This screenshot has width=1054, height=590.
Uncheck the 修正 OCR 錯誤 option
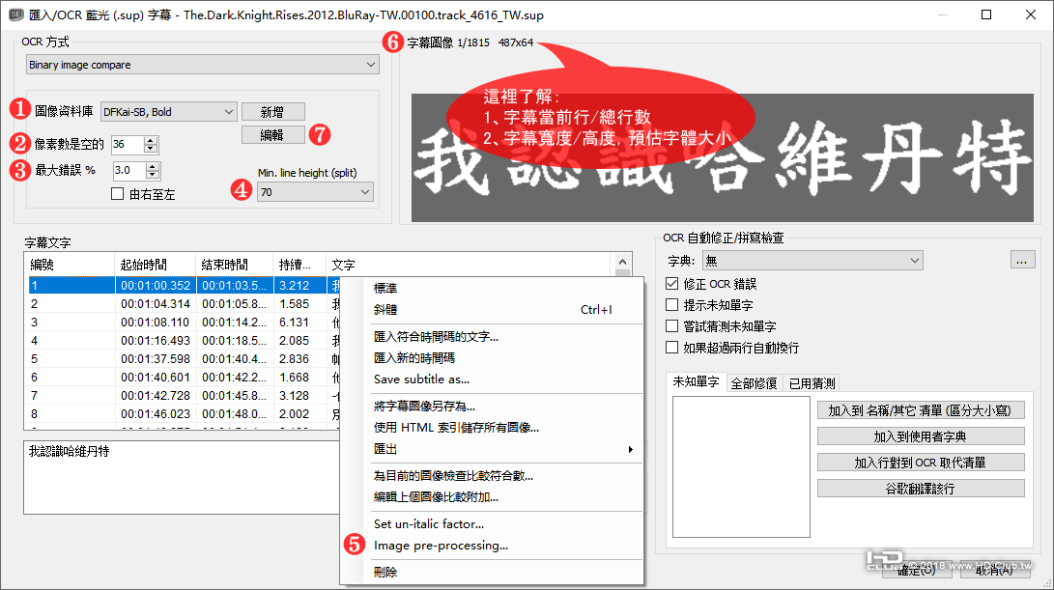(671, 282)
